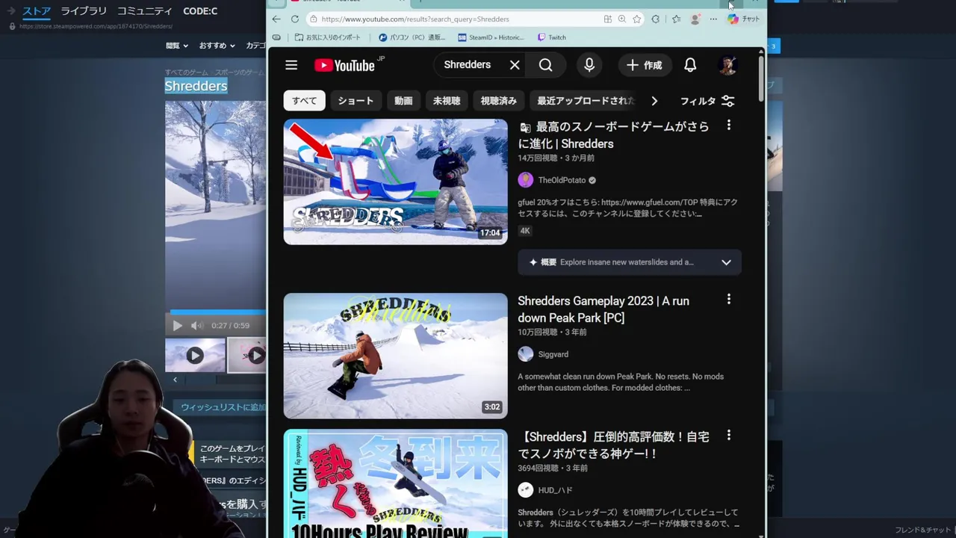Click Steam ウィッシュリストに追加 button

[223, 407]
